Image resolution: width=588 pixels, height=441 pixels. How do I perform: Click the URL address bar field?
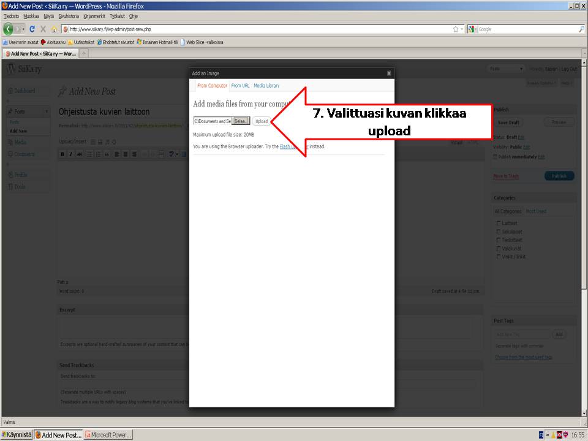pyautogui.click(x=257, y=29)
